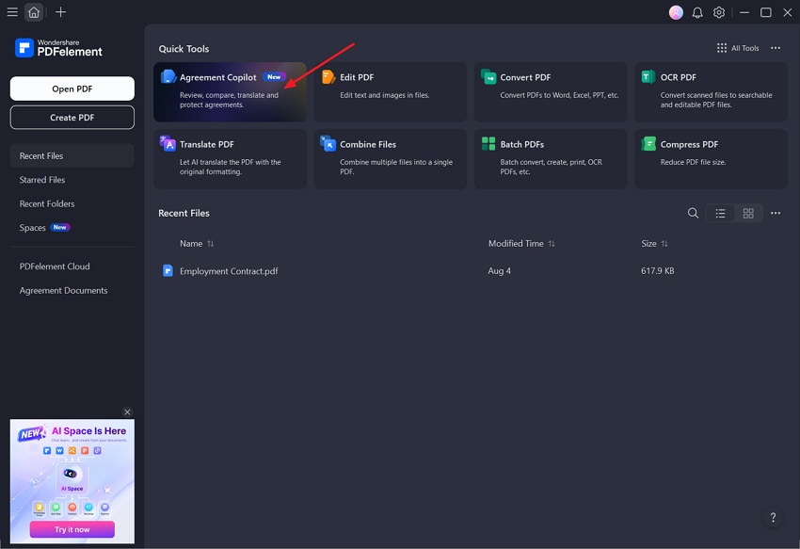Viewport: 800px width, 549px height.
Task: Click the Combine Files description text
Action: tap(396, 167)
